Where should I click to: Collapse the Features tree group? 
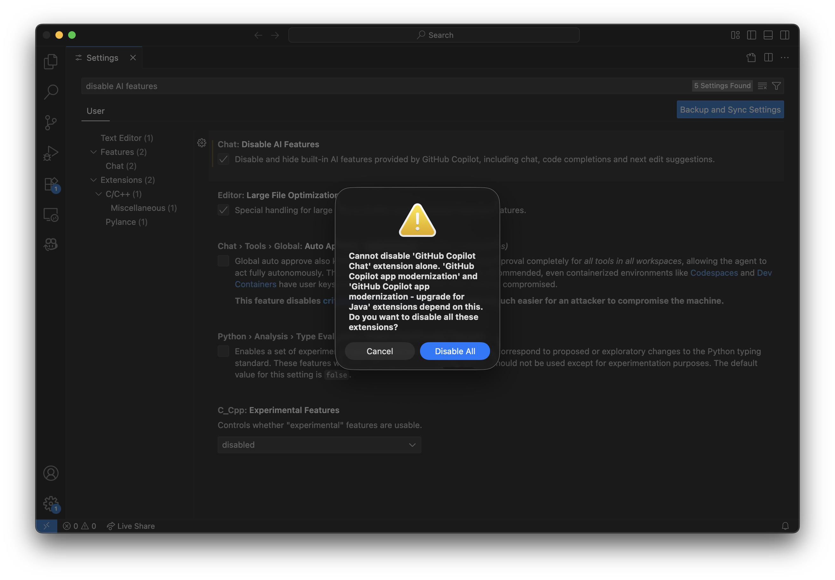click(94, 152)
